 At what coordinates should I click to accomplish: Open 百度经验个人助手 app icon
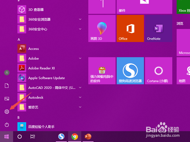(22, 127)
